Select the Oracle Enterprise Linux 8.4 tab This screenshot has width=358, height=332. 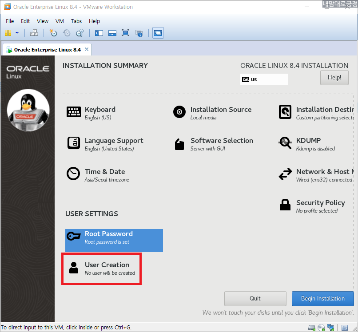[x=47, y=50]
